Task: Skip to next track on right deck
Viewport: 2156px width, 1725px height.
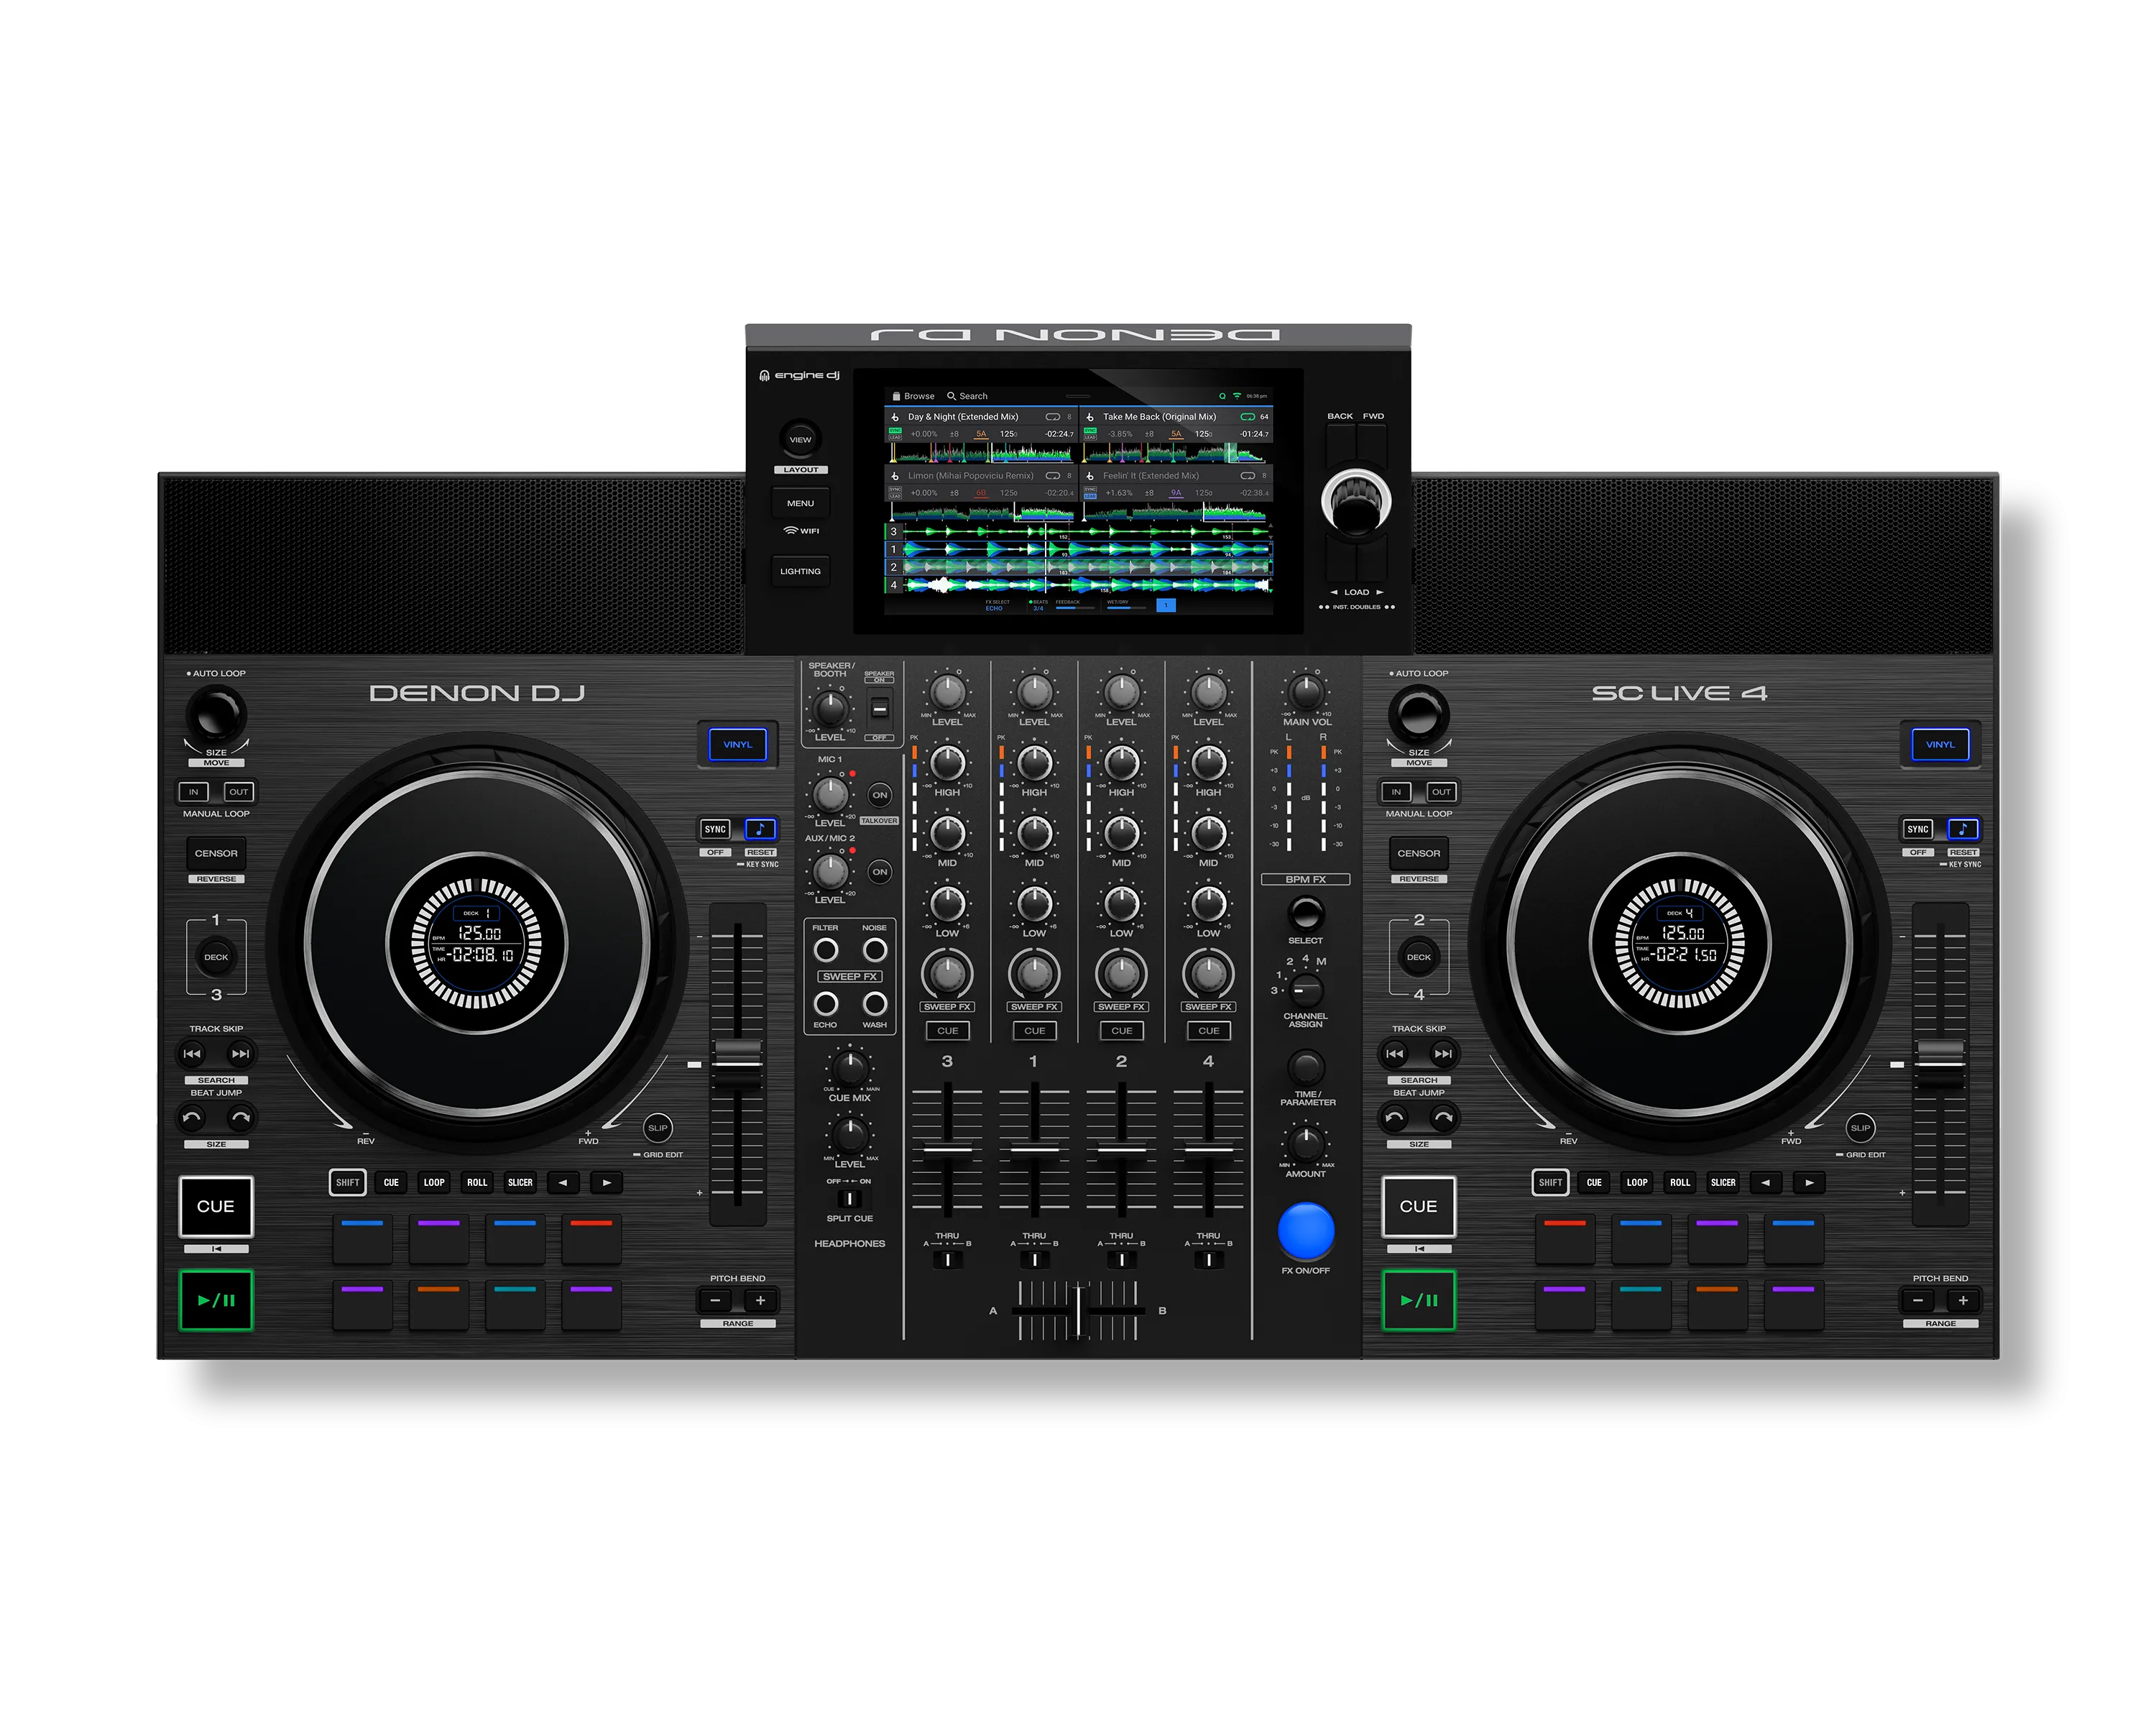Action: [1443, 1053]
